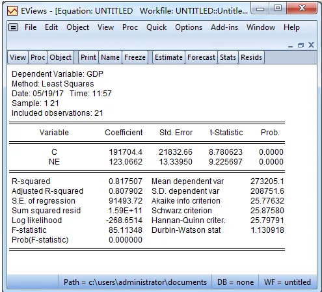Open the Add-ins menu
This screenshot has height=292, width=322.
tap(224, 27)
